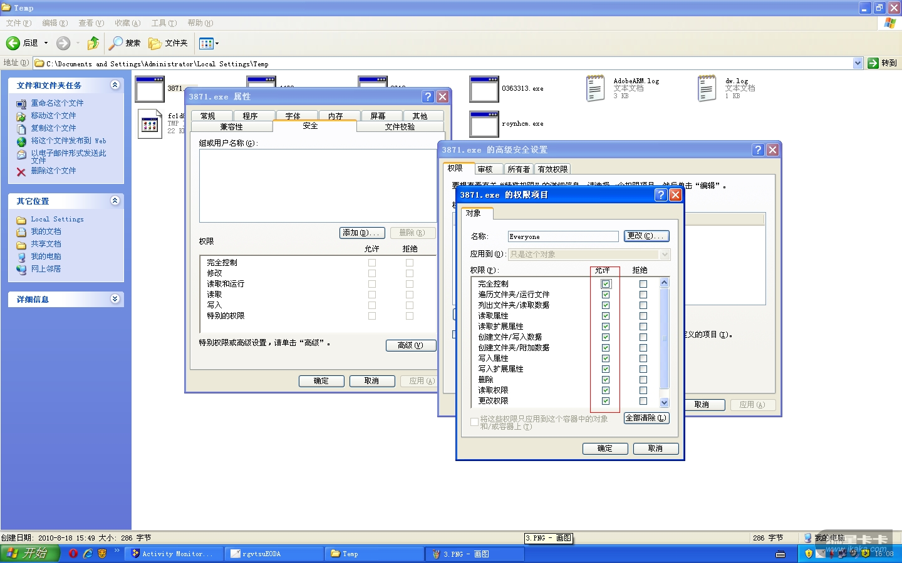
Task: Open the 工具(T) menu
Action: coord(164,23)
